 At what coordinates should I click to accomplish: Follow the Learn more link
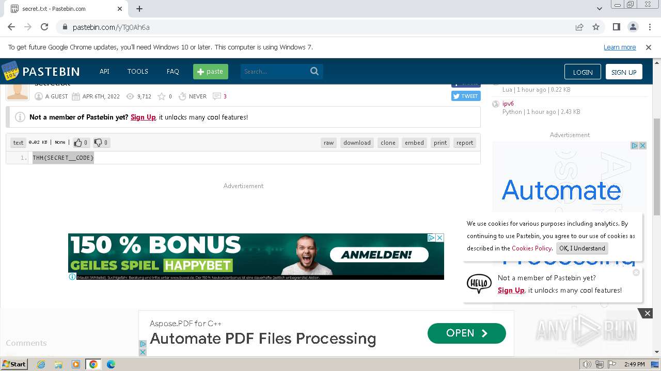click(x=620, y=47)
